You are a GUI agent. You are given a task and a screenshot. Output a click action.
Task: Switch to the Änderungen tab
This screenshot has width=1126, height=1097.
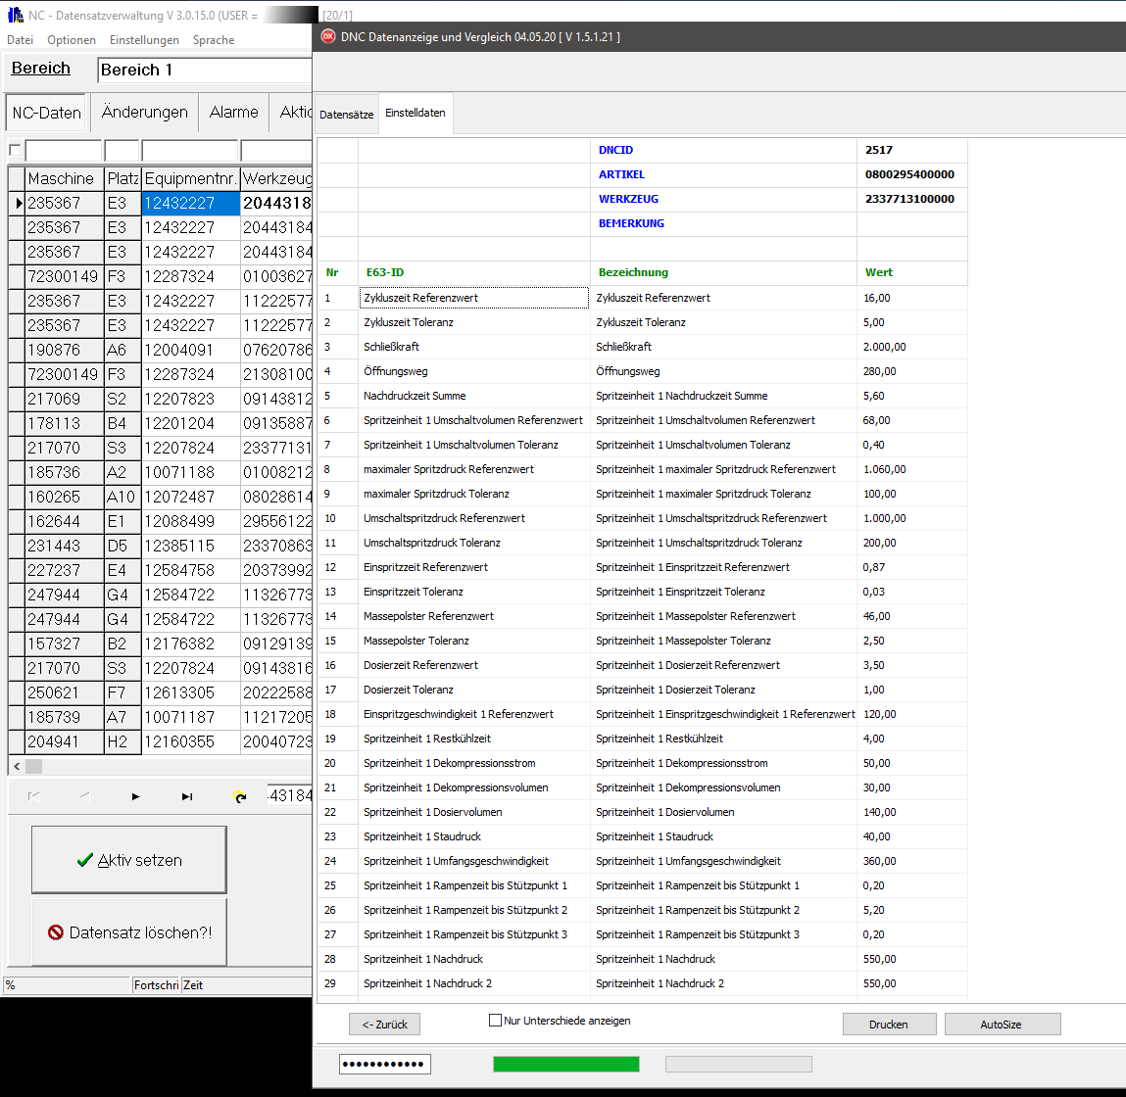(x=144, y=113)
